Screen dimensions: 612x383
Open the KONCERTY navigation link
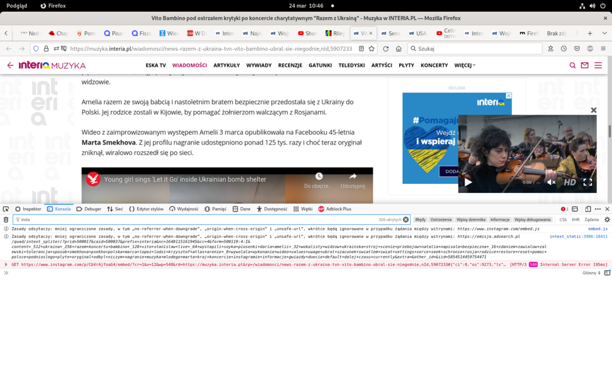pos(434,66)
